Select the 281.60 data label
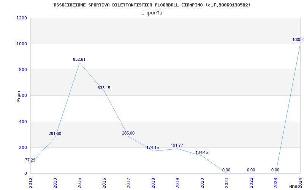Screen dimensions: 304x190 (55, 134)
